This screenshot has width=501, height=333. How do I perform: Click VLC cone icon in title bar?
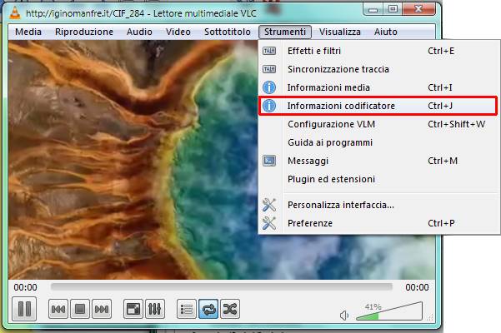pyautogui.click(x=15, y=13)
